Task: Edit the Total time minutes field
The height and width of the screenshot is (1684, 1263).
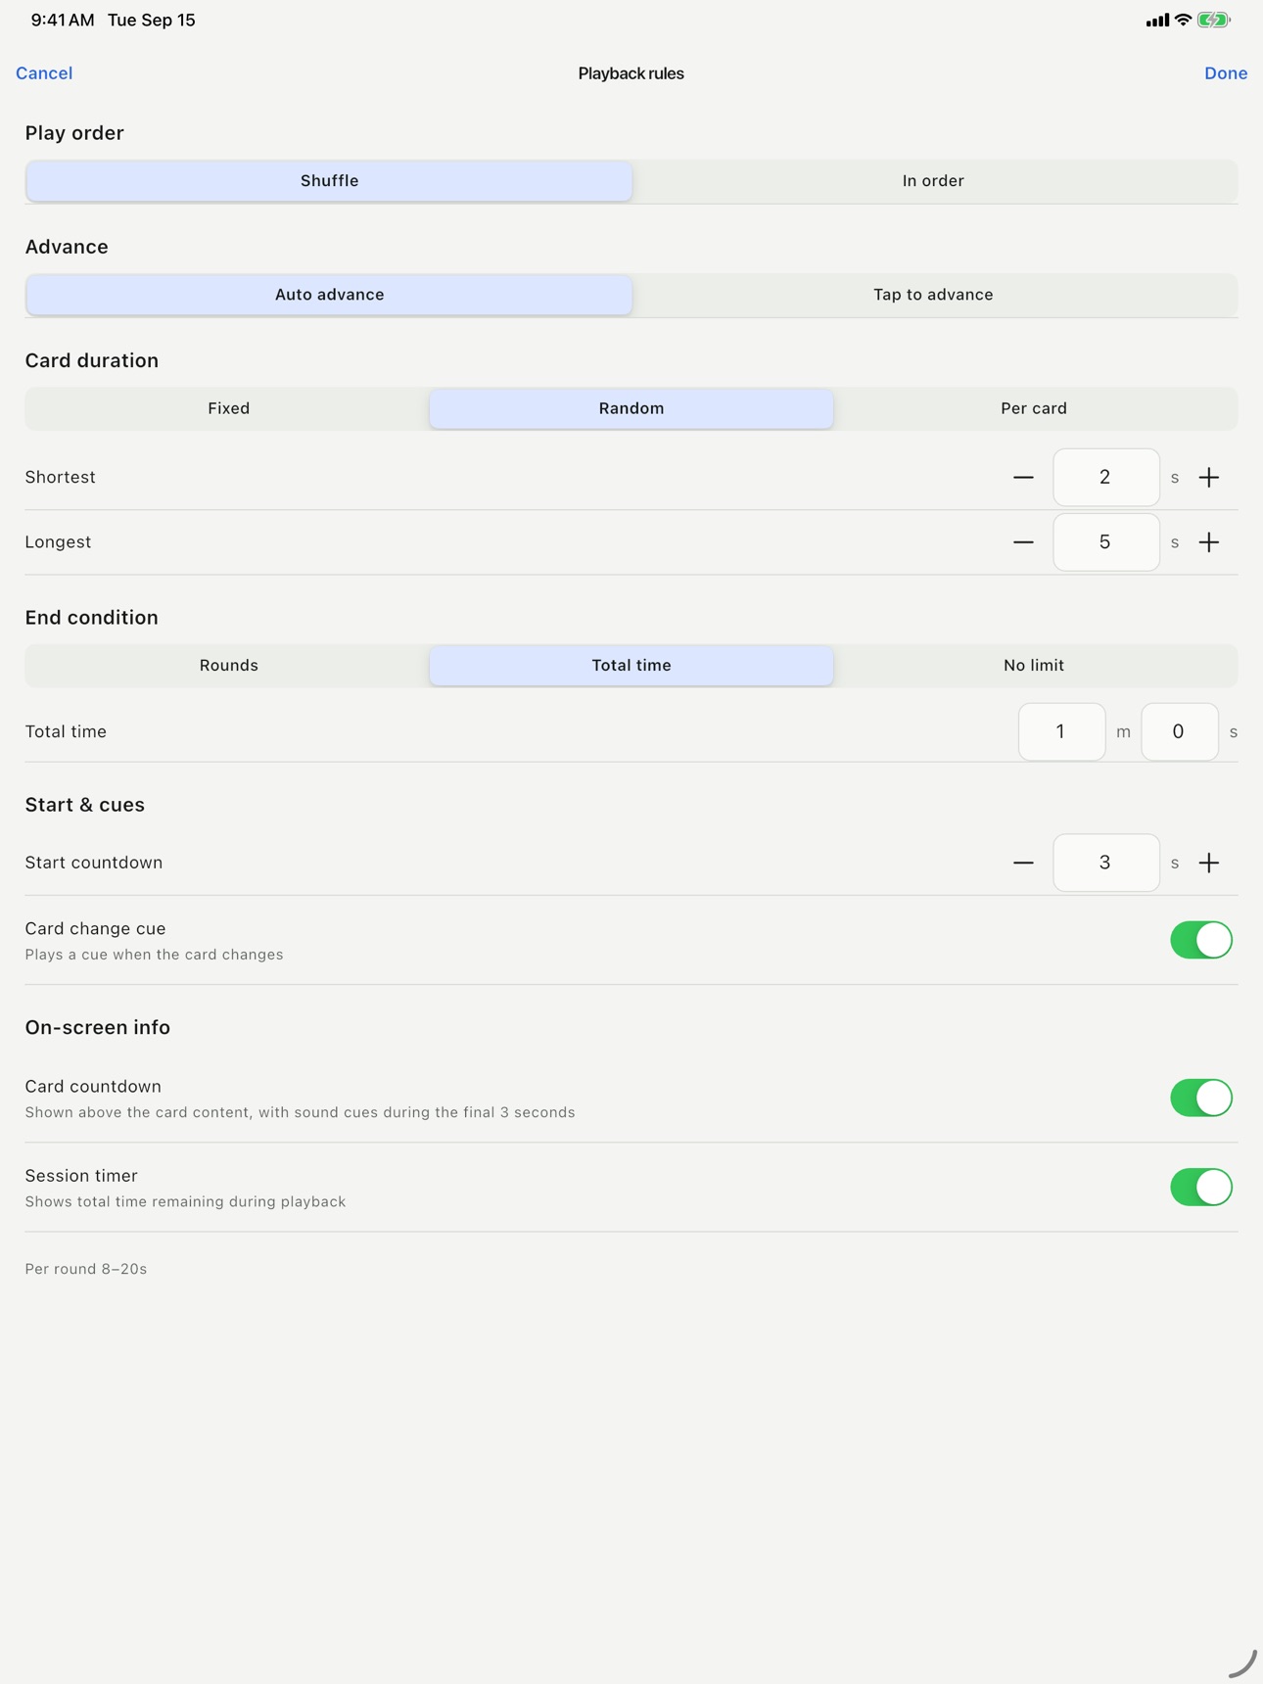Action: click(1062, 731)
